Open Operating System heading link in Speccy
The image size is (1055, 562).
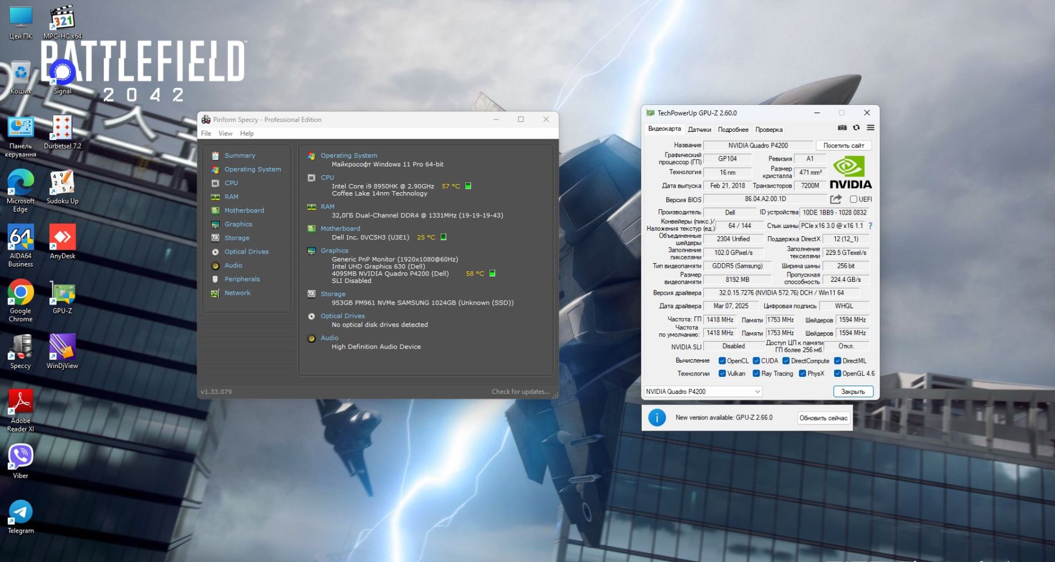click(x=349, y=155)
